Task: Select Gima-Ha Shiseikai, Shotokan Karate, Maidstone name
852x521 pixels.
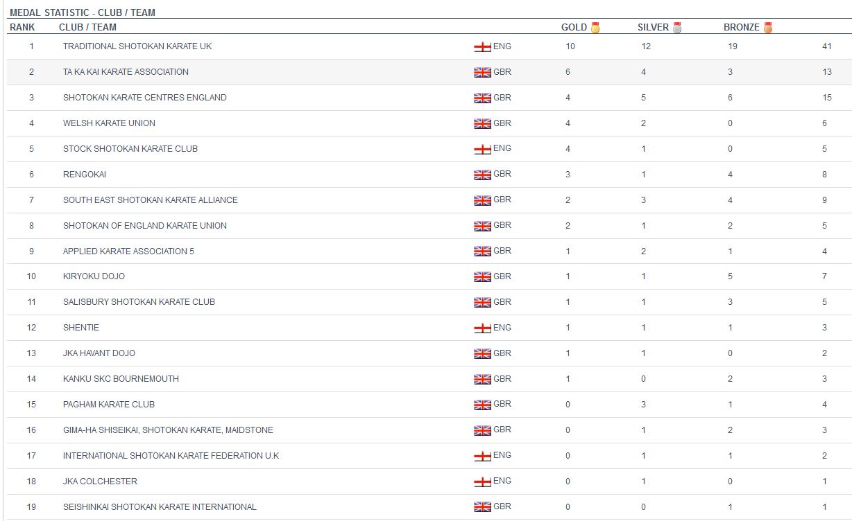Action: 168,430
